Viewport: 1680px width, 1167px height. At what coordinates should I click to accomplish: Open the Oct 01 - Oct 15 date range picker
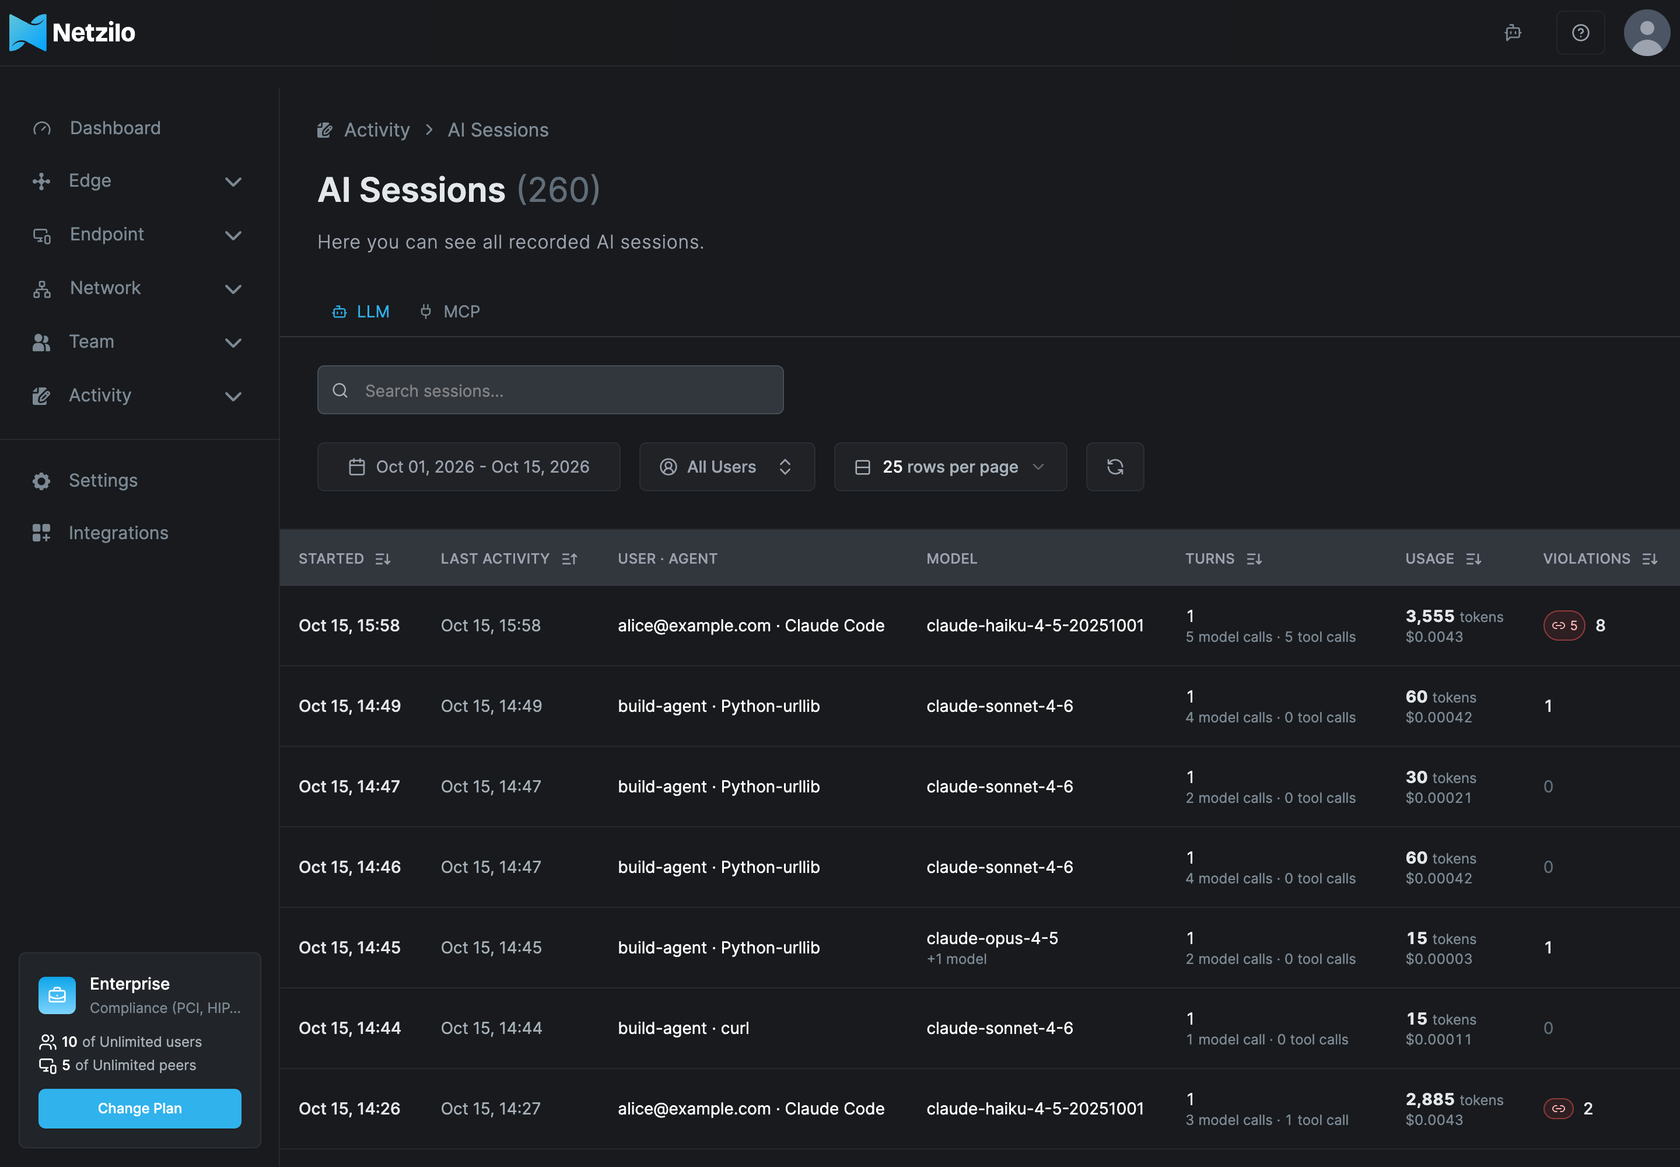pos(468,466)
